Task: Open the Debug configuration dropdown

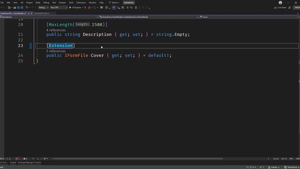Action: [43, 8]
